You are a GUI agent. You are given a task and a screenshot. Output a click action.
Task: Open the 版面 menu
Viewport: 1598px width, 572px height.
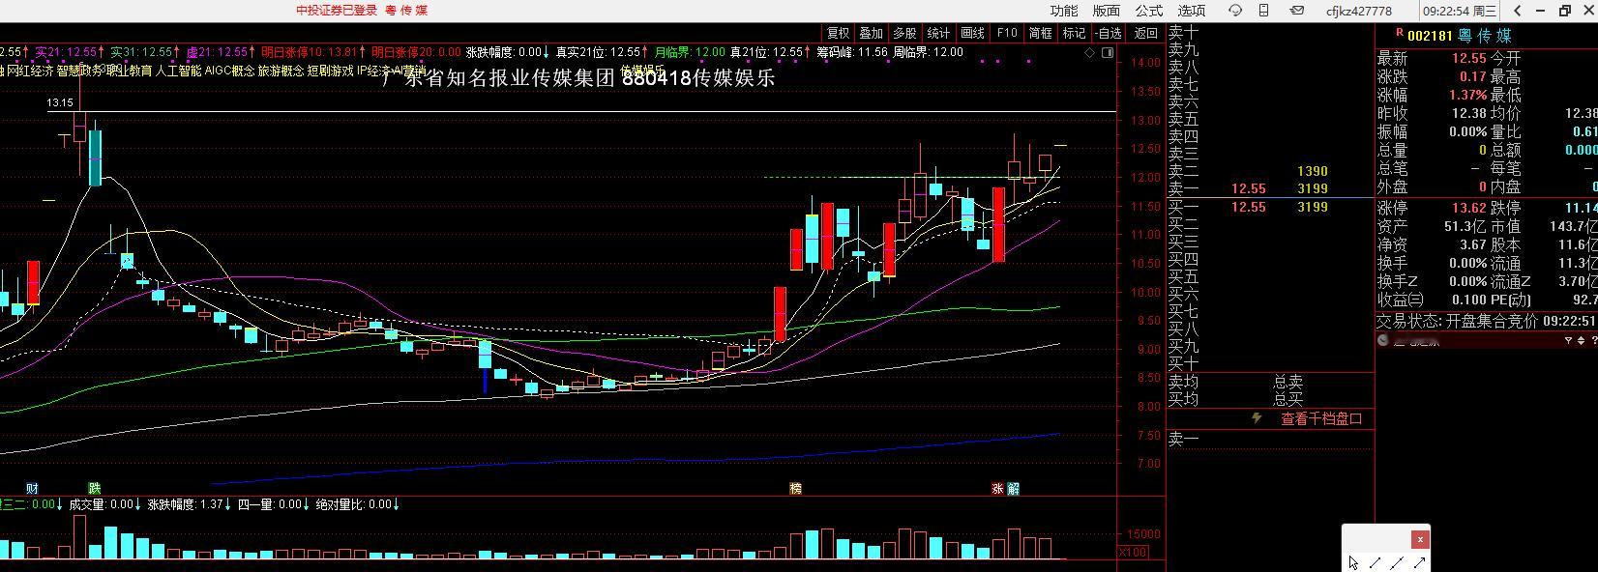[1107, 11]
